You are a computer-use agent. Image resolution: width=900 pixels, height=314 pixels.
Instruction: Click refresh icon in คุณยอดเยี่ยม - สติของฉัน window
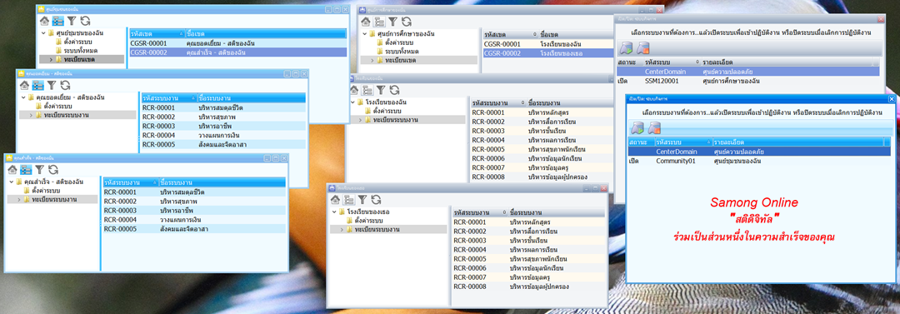point(66,85)
